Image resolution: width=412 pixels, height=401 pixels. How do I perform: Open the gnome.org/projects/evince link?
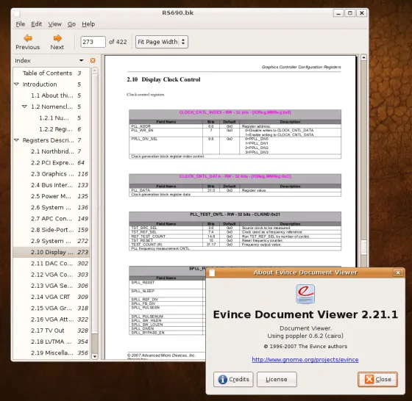[x=305, y=360]
